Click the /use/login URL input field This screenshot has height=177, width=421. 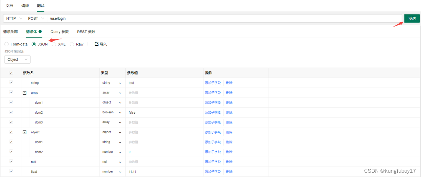tap(224, 18)
